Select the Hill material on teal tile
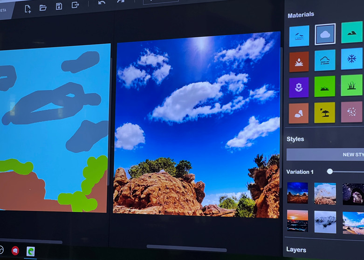This screenshot has height=260, width=364. 351,33
